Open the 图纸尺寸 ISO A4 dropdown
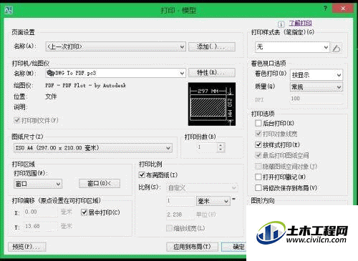The image size is (358, 261). click(93, 148)
